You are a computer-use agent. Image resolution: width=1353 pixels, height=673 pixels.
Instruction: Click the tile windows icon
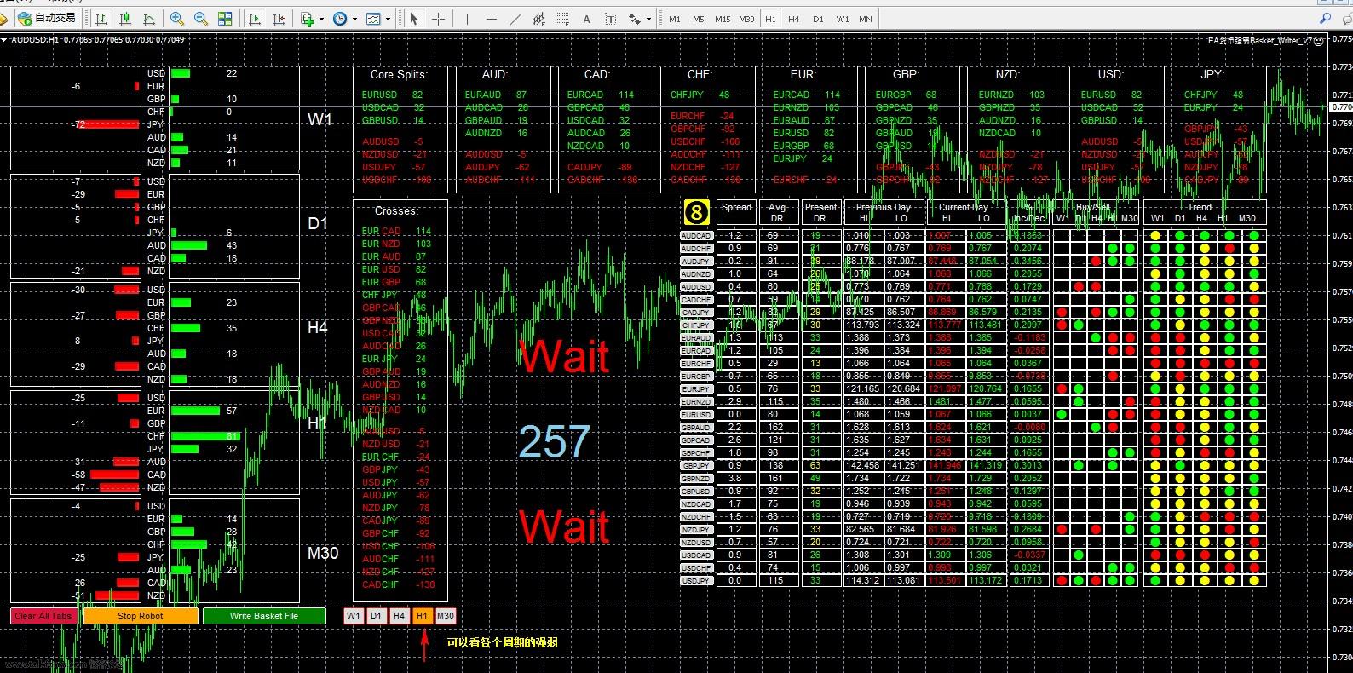click(226, 19)
